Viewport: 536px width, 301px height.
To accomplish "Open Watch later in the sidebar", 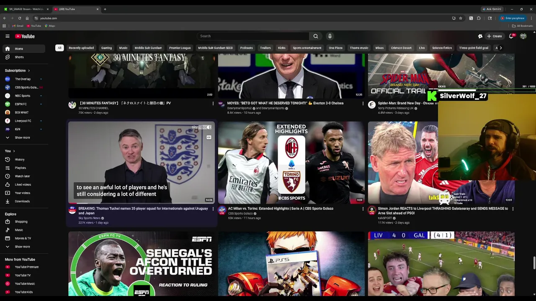I will pyautogui.click(x=24, y=176).
